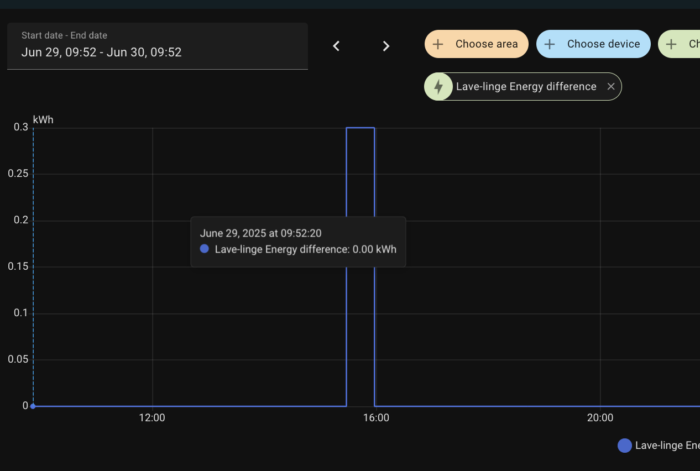This screenshot has width=700, height=471.
Task: Select the Lave-linge Energy difference chip label
Action: pos(526,87)
